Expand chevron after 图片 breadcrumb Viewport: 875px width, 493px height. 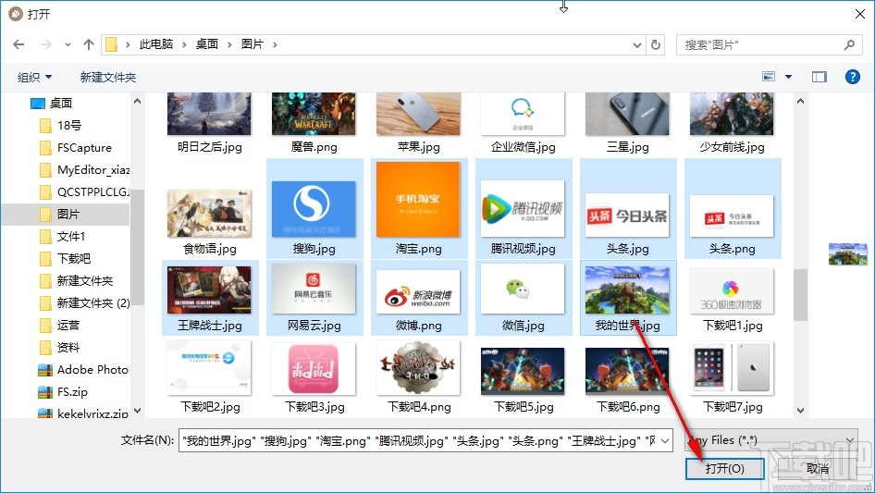[275, 44]
